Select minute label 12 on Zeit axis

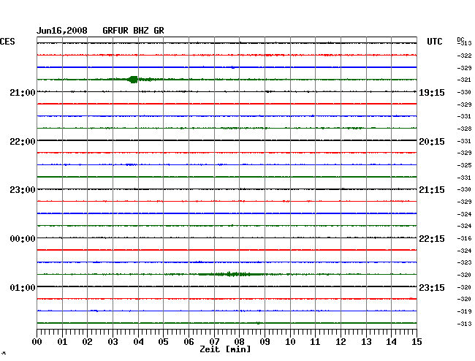click(x=341, y=341)
